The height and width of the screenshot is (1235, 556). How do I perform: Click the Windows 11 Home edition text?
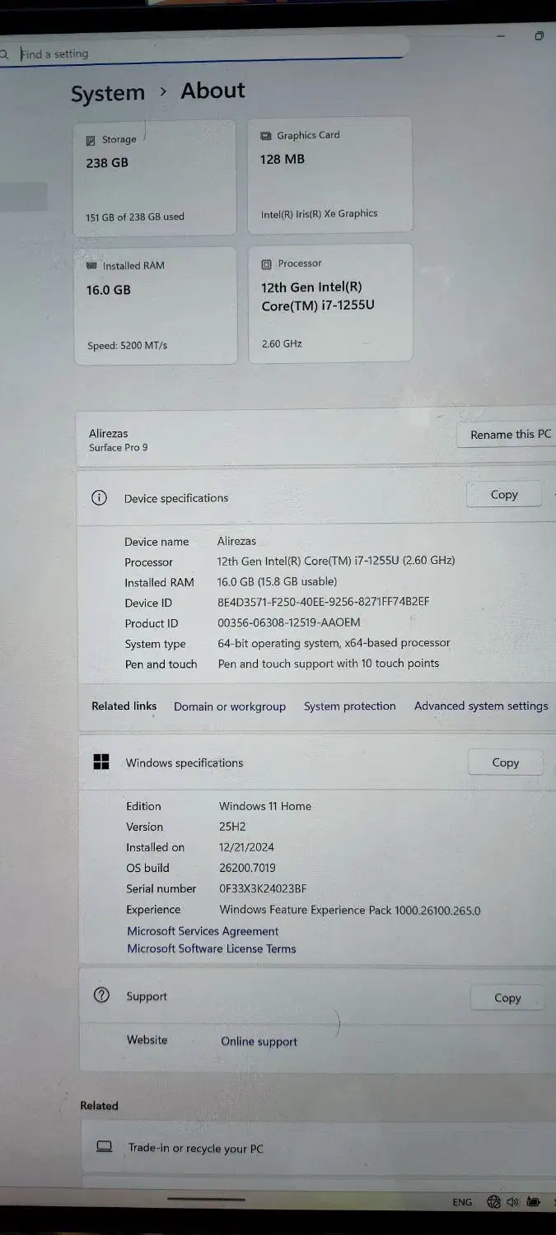pyautogui.click(x=265, y=806)
